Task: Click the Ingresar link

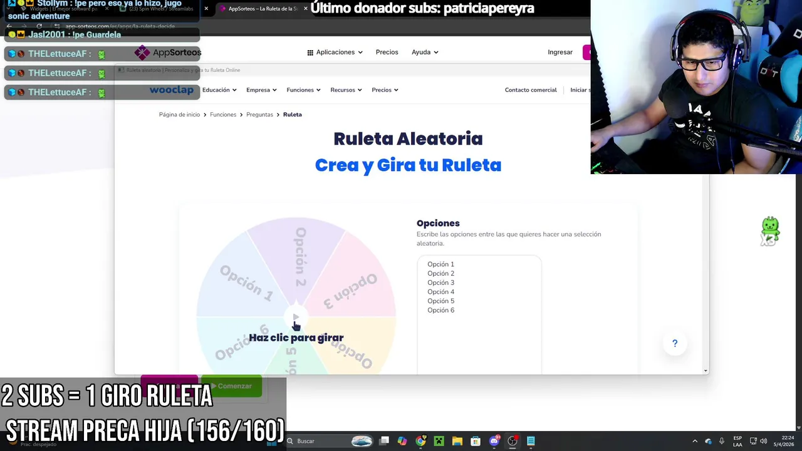Action: pos(560,53)
